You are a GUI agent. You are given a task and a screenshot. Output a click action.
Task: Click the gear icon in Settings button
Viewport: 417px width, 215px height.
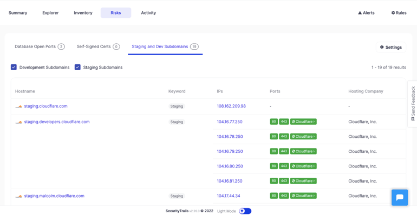point(382,47)
